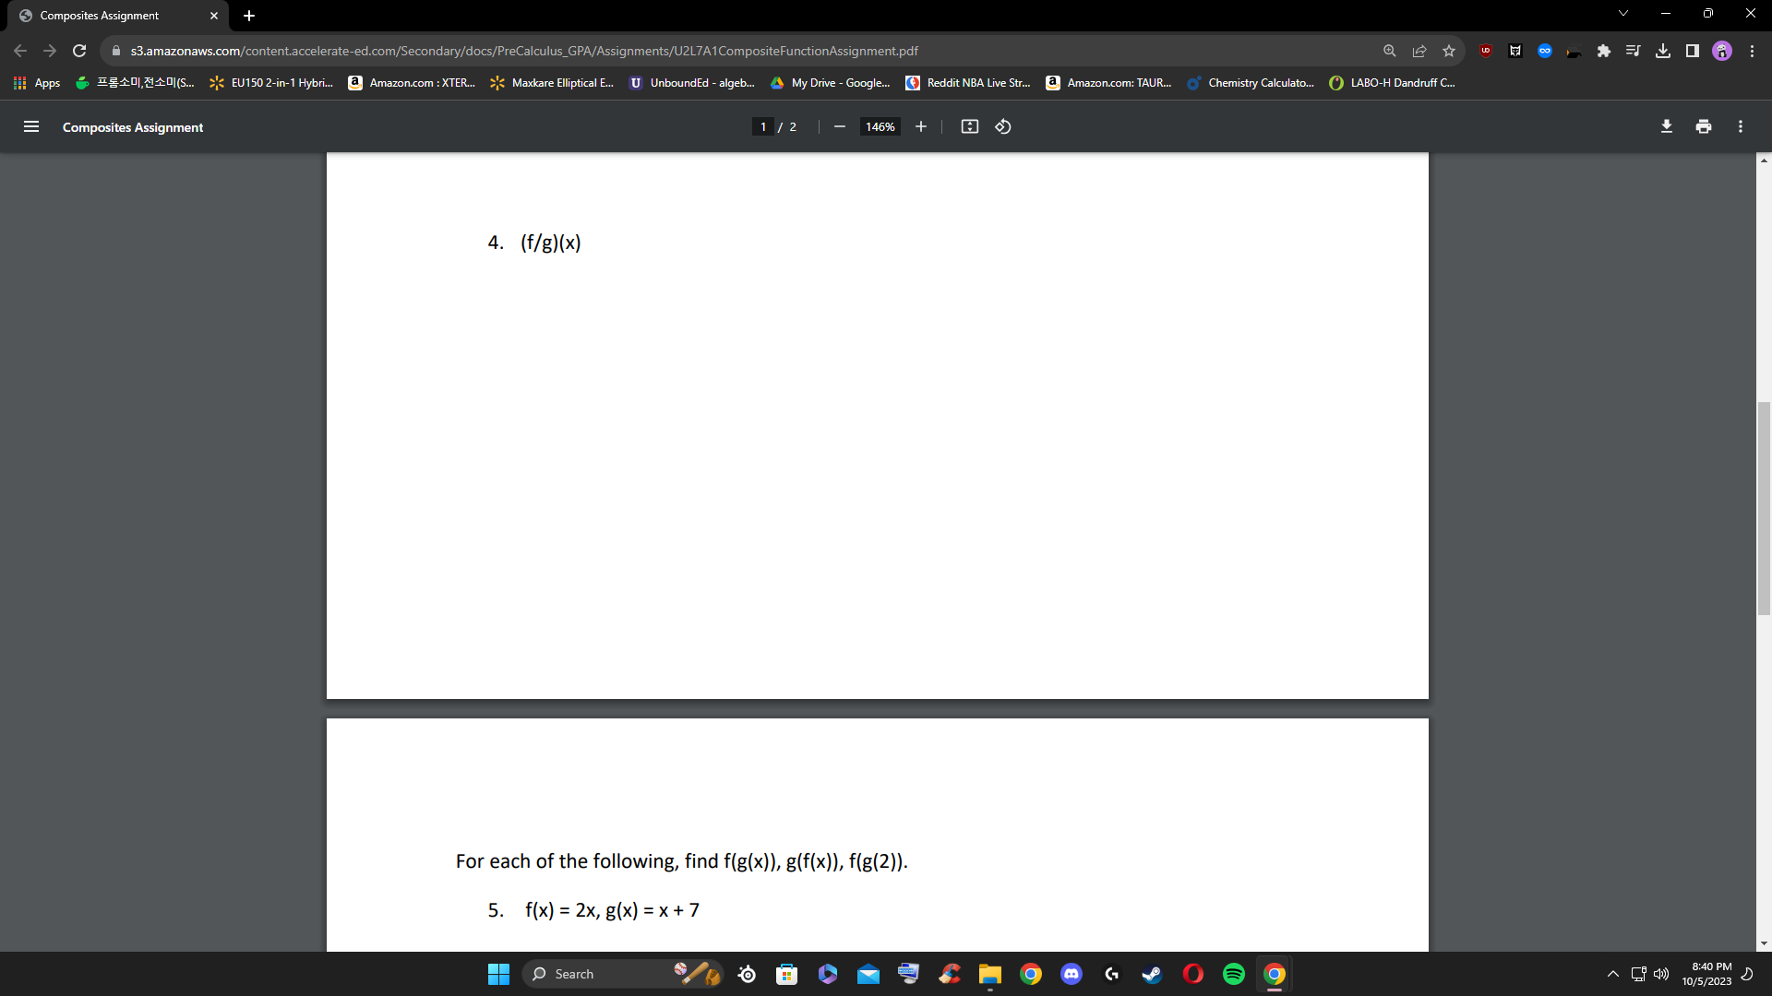Open the Chemistry Calculator bookmark
This screenshot has height=996, width=1772.
tap(1251, 82)
